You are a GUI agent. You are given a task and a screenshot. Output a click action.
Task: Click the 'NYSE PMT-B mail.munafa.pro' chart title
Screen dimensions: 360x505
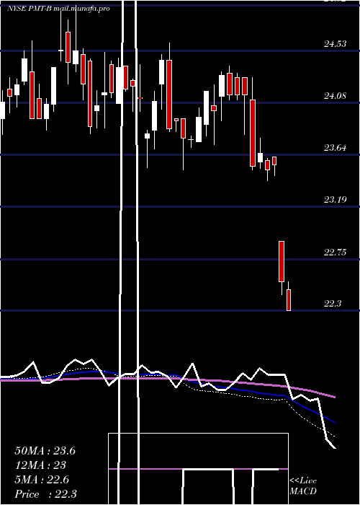58,9
